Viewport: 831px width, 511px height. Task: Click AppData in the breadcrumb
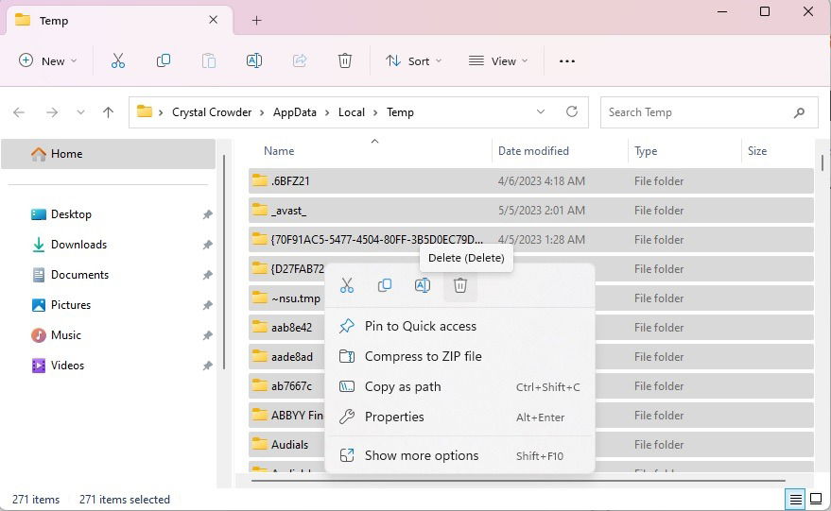click(x=295, y=112)
